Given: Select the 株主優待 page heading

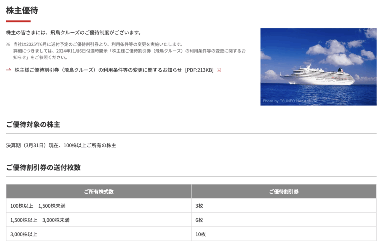Looking at the screenshot, I should tap(22, 10).
